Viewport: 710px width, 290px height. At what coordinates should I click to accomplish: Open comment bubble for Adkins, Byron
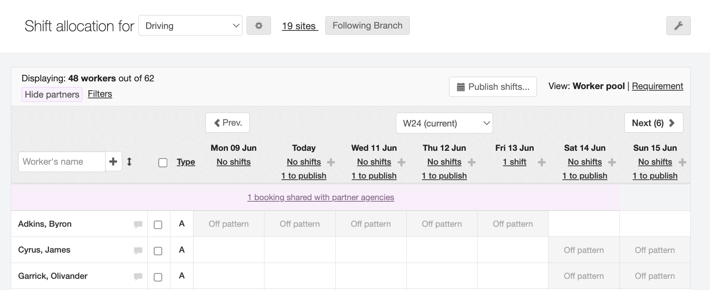(x=138, y=224)
